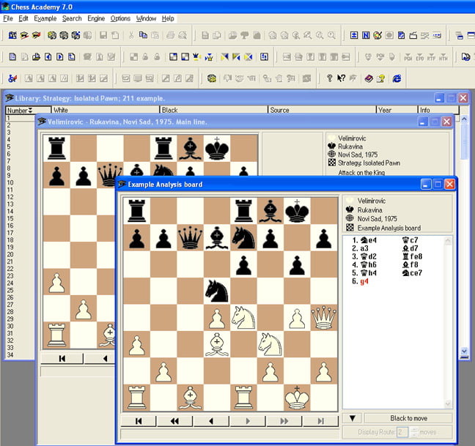Click the Black column header in Library

214,110
